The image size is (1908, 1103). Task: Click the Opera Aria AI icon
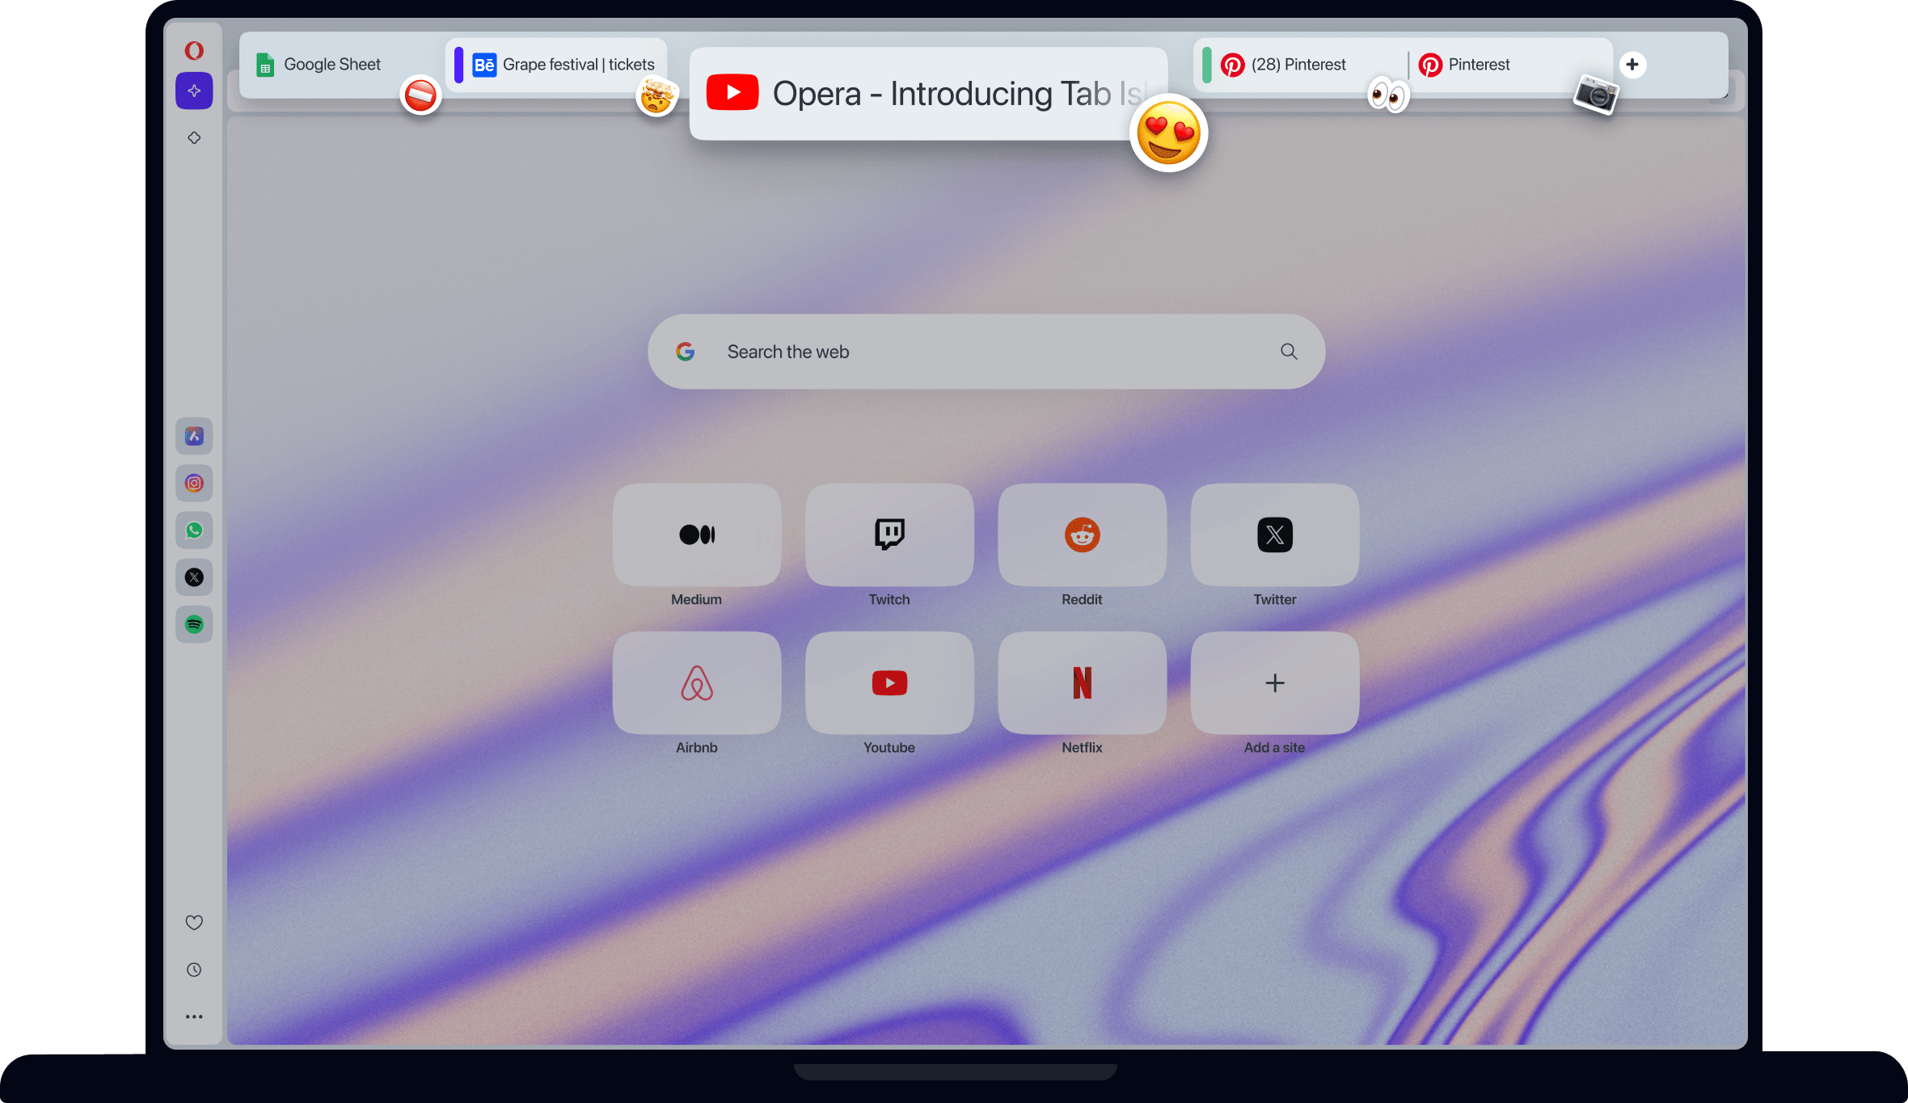196,92
